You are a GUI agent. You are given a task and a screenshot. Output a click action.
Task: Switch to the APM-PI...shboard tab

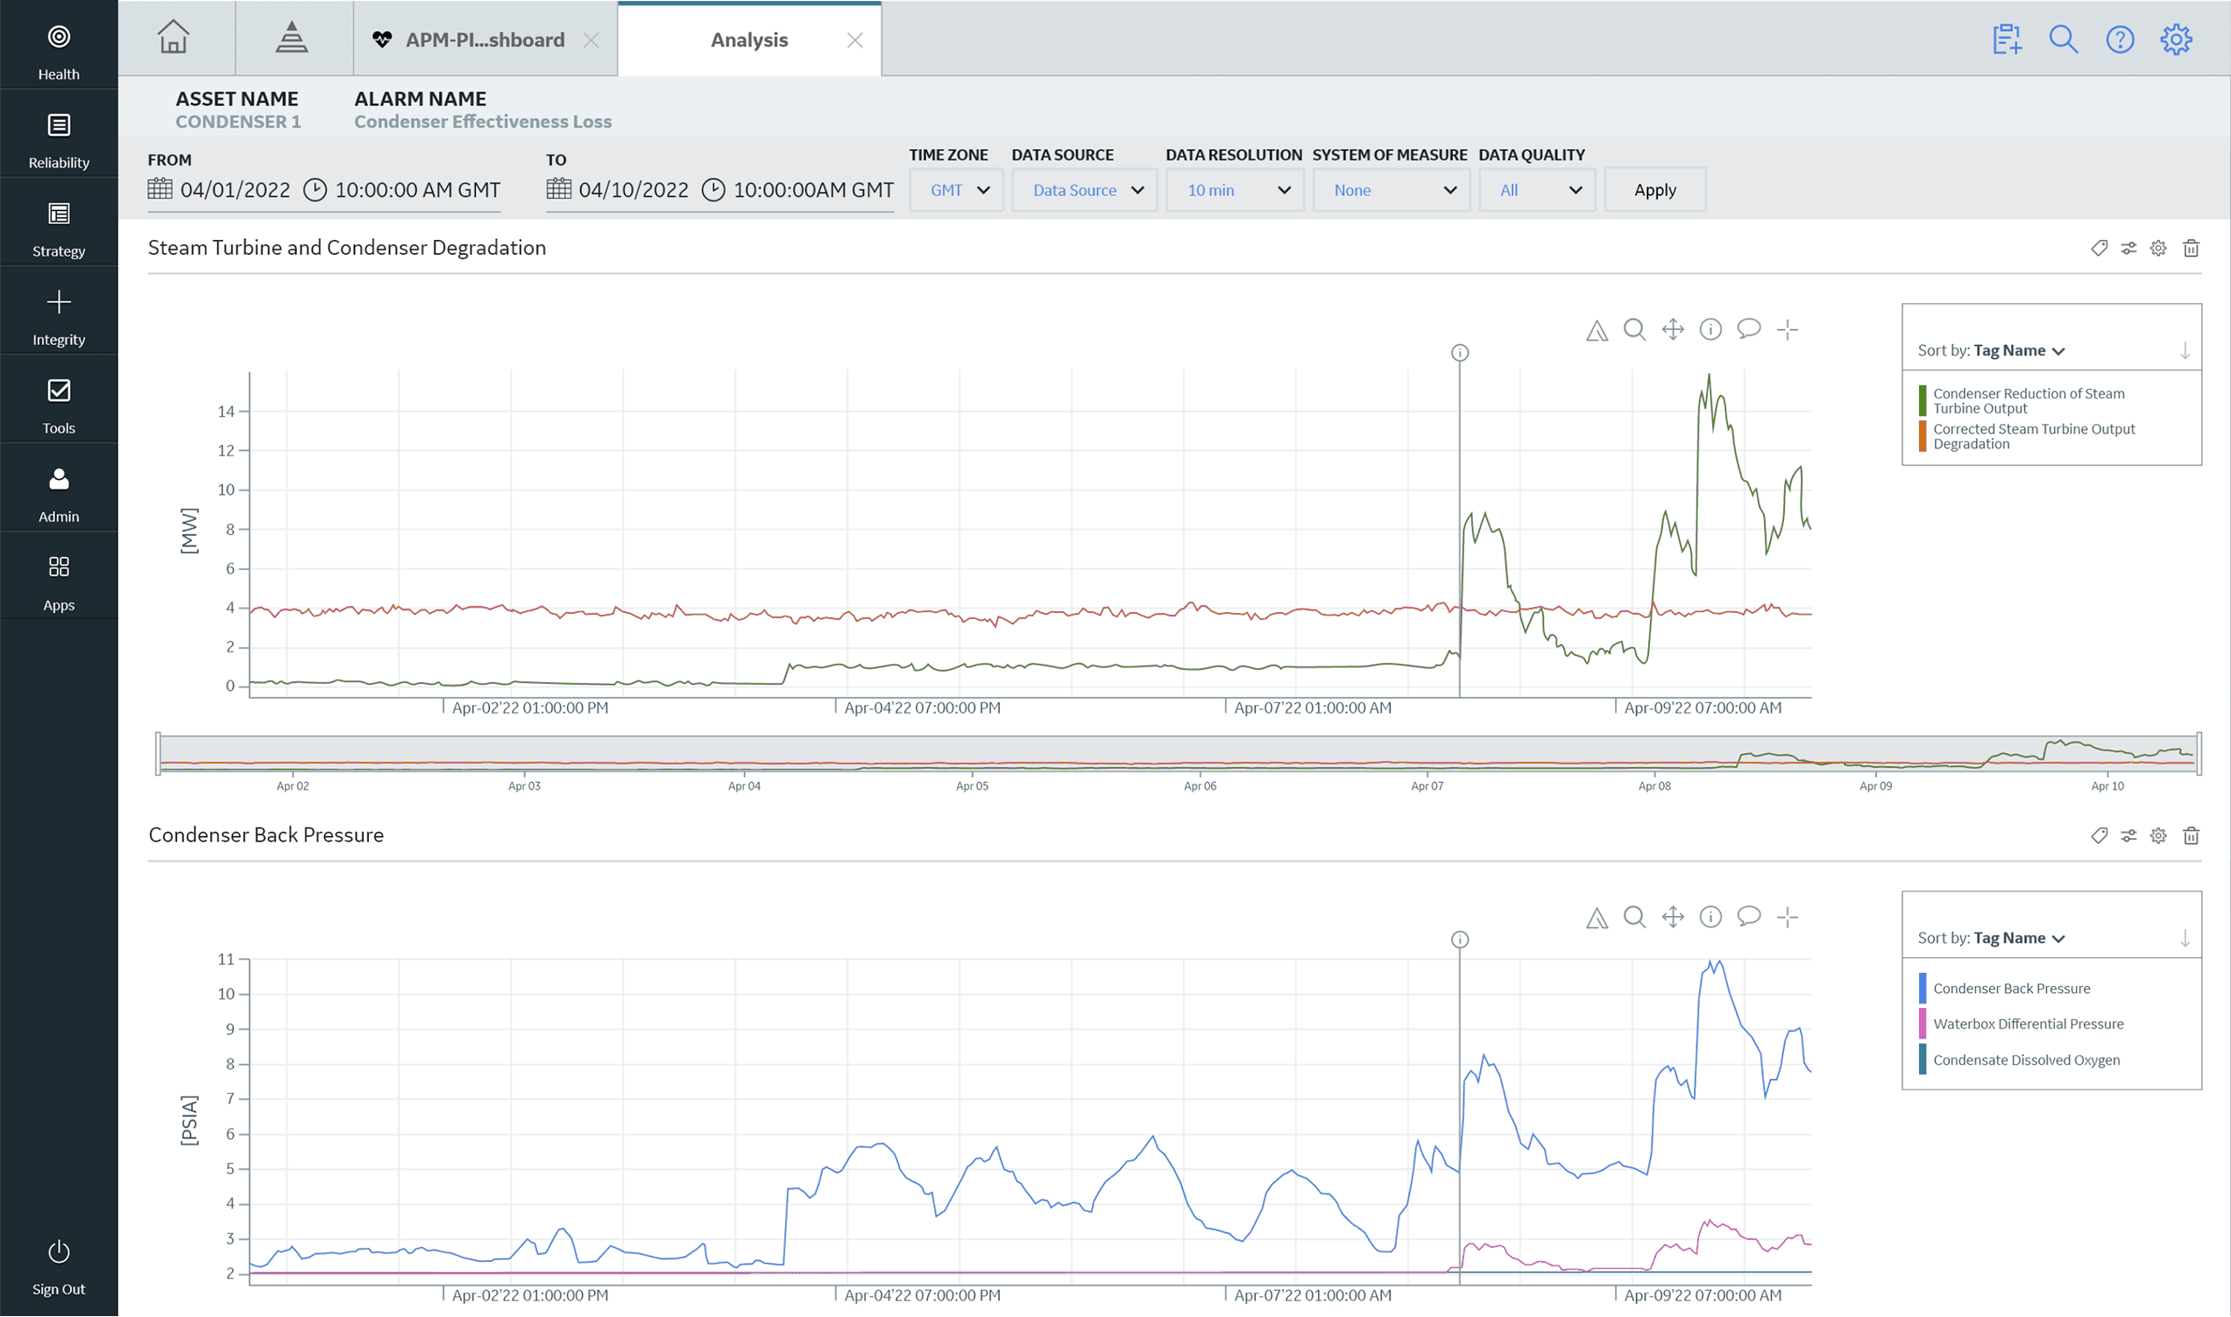(x=484, y=40)
